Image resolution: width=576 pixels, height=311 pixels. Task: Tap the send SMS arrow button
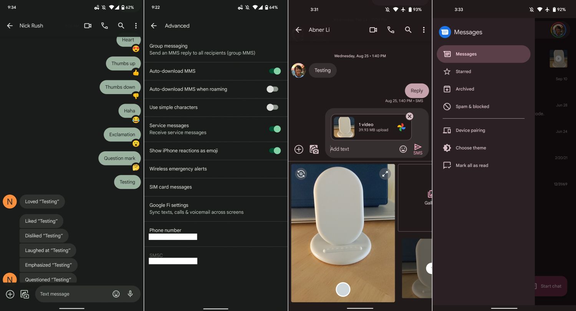pos(418,149)
